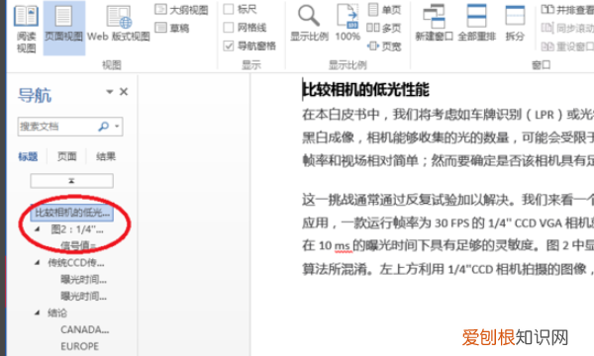Switch to Web layout view (Web 版式视图)

pos(119,24)
